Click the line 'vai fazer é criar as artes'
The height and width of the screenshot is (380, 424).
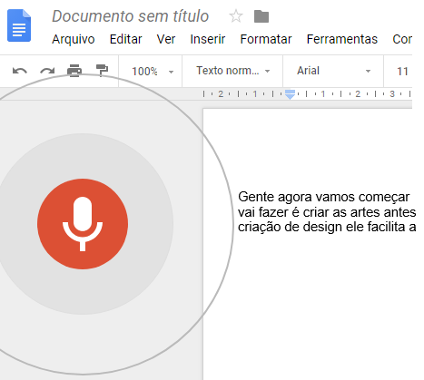tap(327, 212)
